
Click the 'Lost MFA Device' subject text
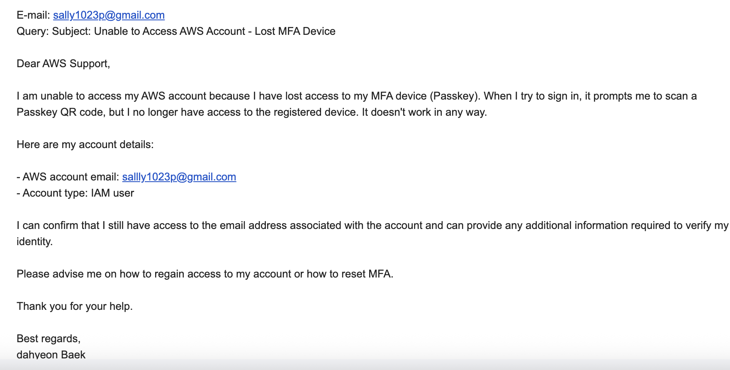[295, 32]
